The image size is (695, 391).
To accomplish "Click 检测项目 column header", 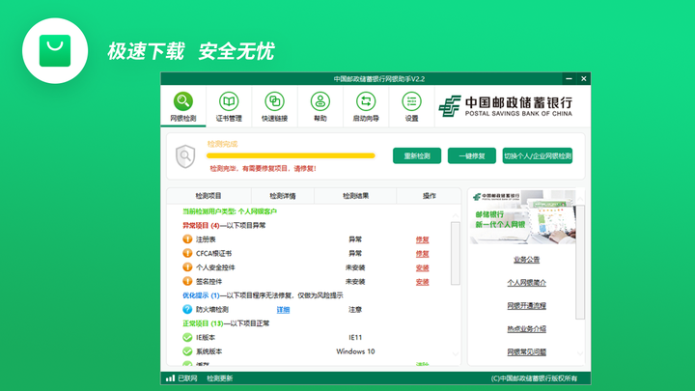I will click(x=208, y=195).
